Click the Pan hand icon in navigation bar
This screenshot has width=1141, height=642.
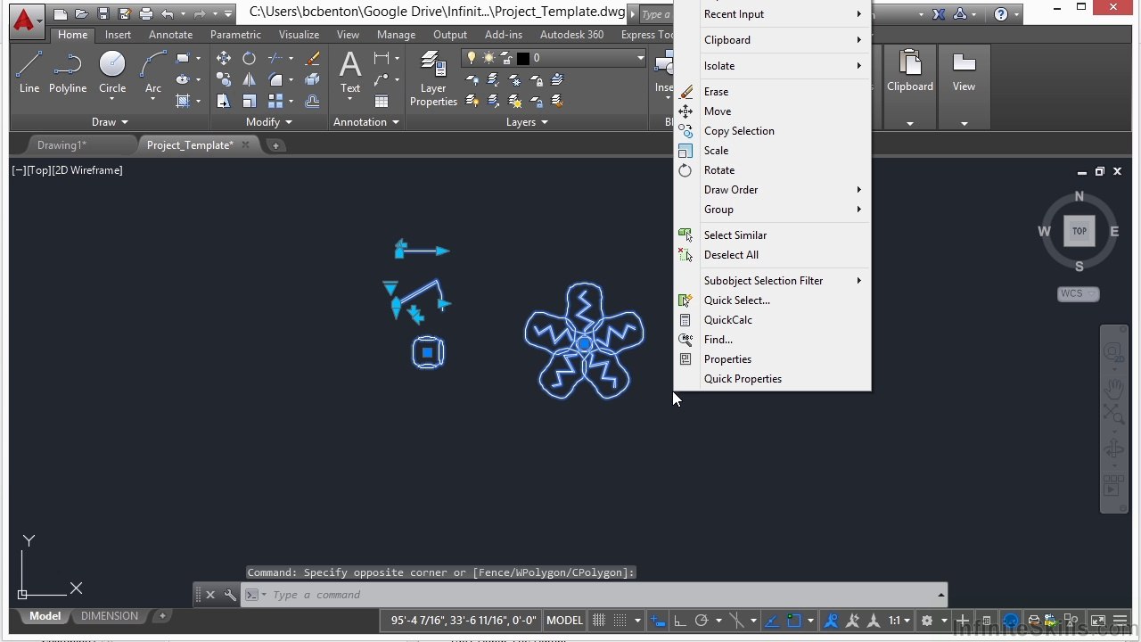[1114, 389]
